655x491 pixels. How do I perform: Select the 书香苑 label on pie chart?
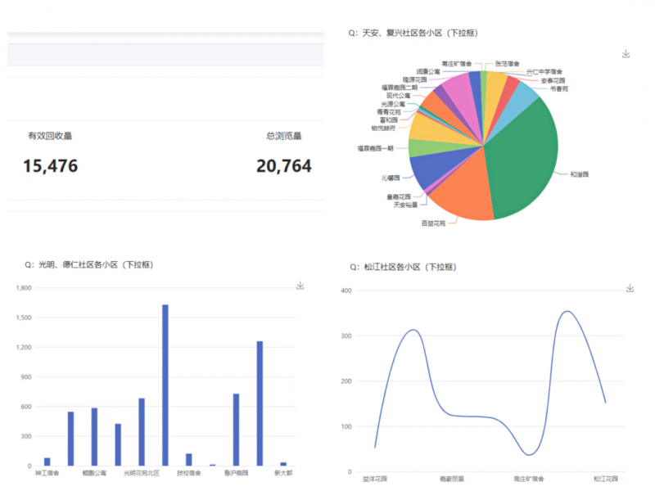click(558, 88)
